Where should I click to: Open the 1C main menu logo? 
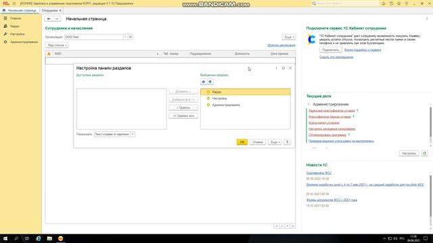coord(6,3)
